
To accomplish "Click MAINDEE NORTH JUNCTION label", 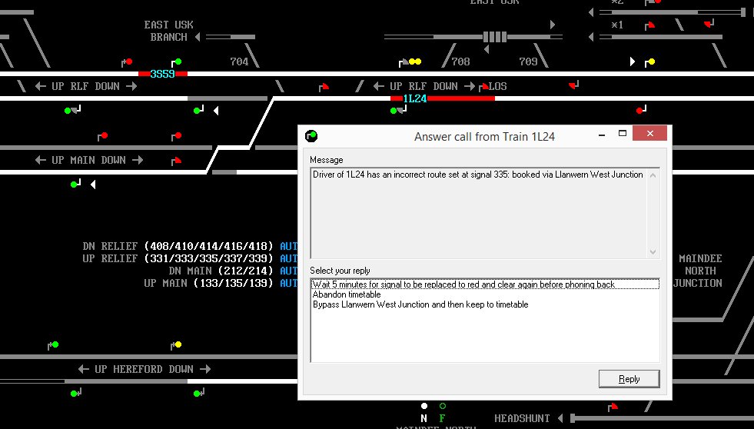I will coord(698,271).
